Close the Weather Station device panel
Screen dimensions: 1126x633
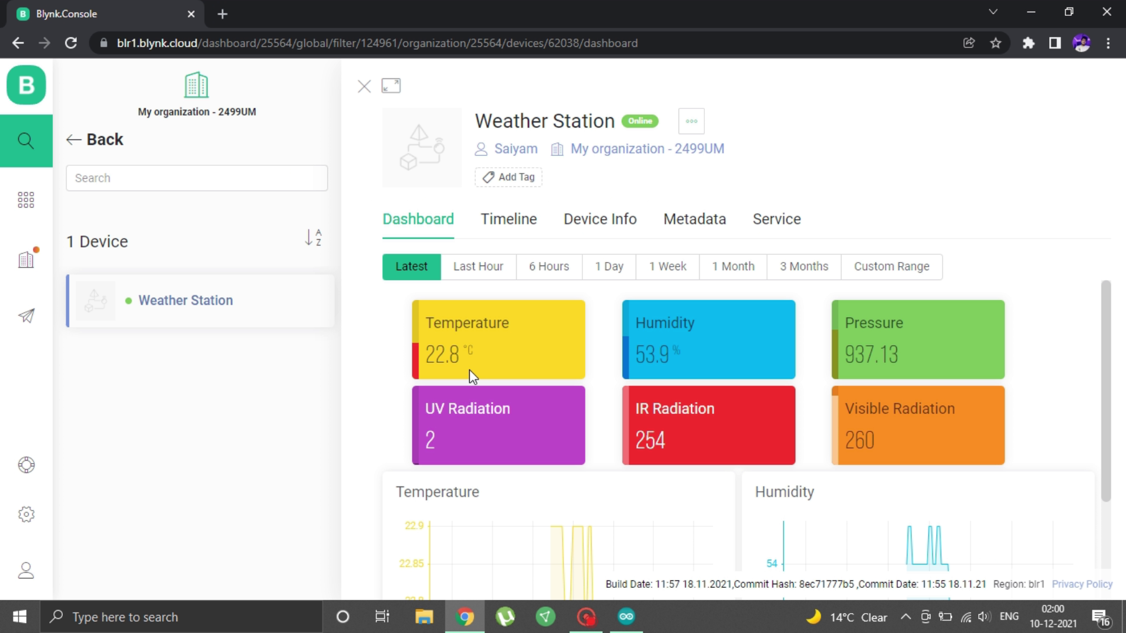[x=364, y=87]
